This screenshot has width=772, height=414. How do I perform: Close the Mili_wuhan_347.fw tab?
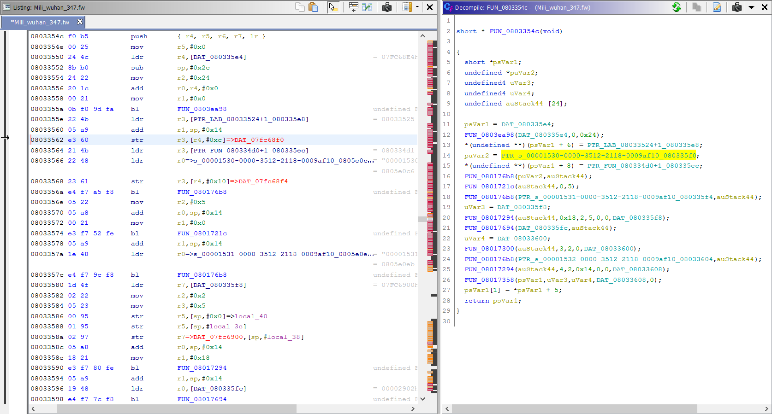coord(80,22)
